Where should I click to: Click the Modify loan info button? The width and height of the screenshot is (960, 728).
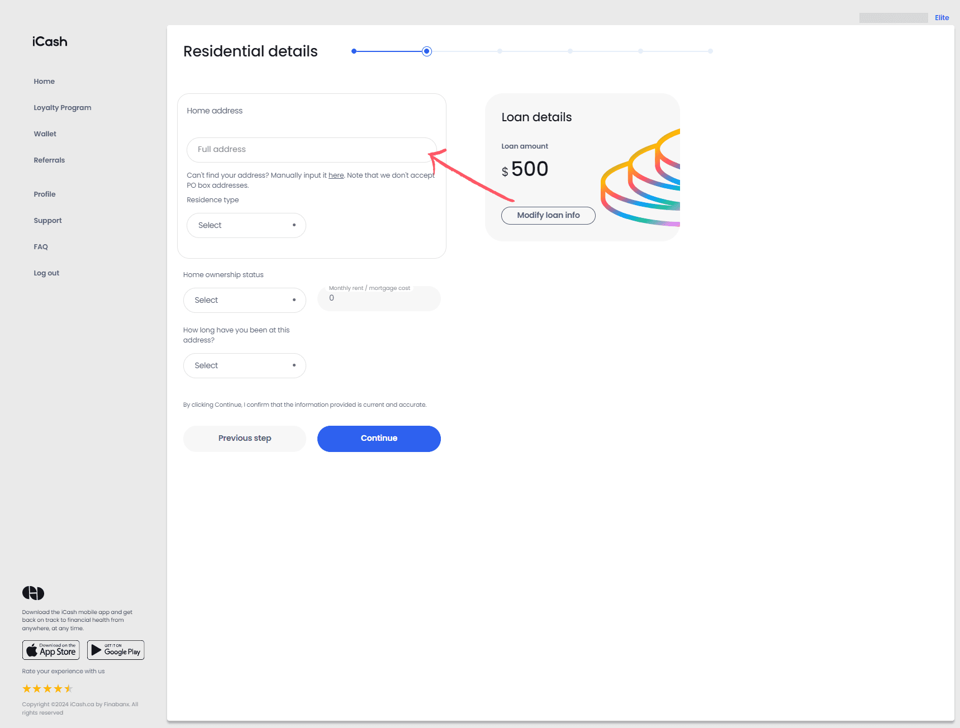click(x=548, y=216)
